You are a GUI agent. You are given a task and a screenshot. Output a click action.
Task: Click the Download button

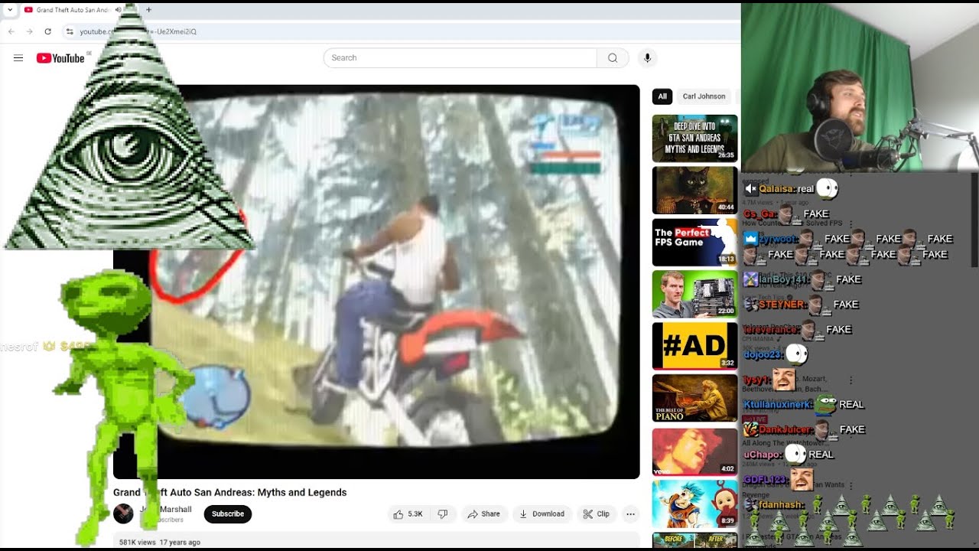542,514
